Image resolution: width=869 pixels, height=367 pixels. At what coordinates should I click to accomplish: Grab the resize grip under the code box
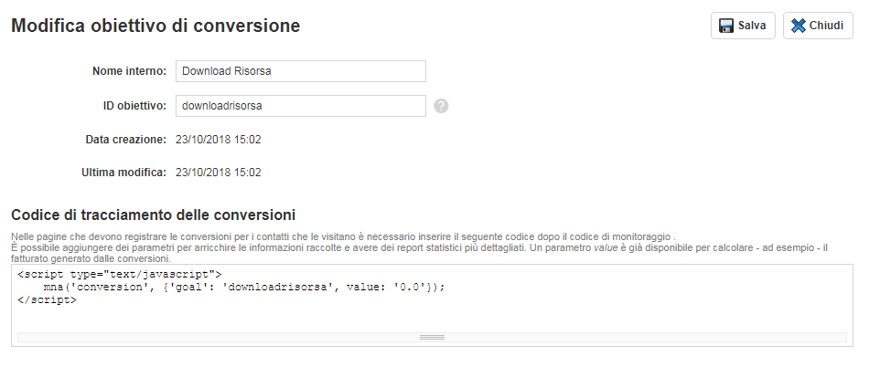433,337
